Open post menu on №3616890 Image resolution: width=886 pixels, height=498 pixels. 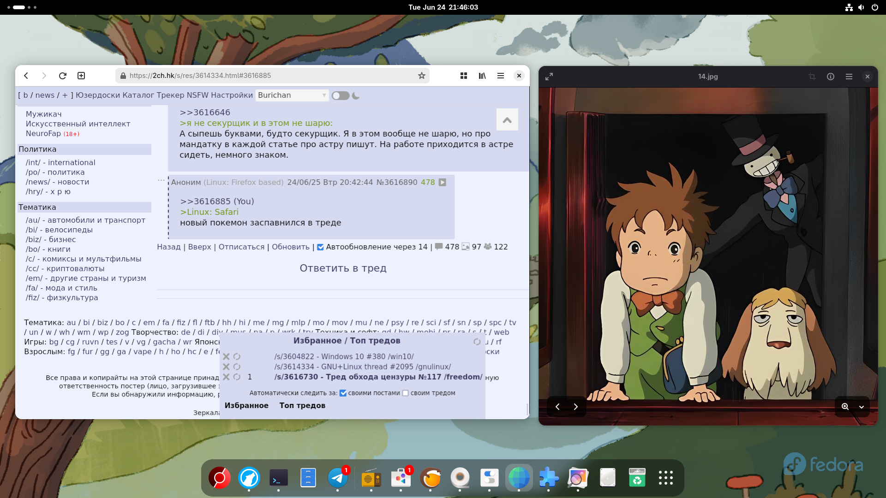coord(442,182)
